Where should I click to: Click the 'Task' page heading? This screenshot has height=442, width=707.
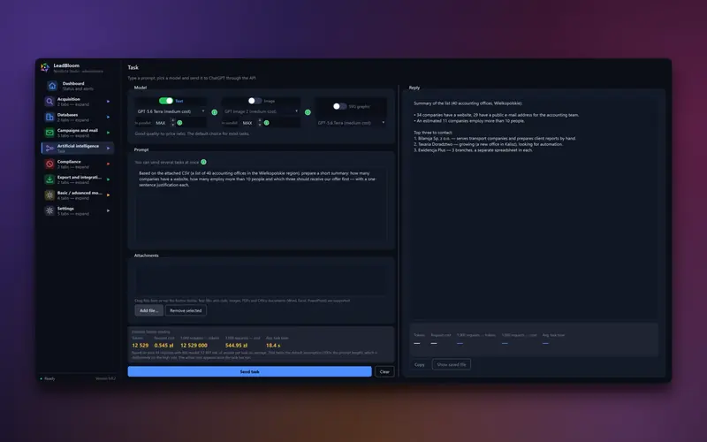(133, 68)
